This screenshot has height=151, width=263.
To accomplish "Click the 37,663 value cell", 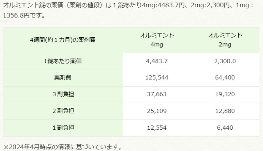I will [x=157, y=95].
